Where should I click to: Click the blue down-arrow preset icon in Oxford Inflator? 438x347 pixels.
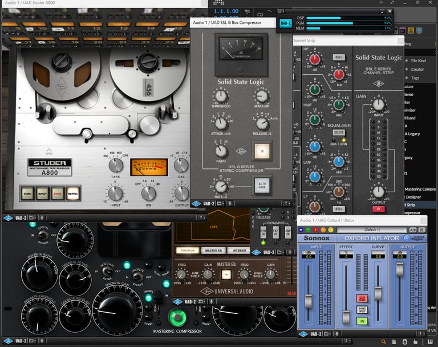301,230
